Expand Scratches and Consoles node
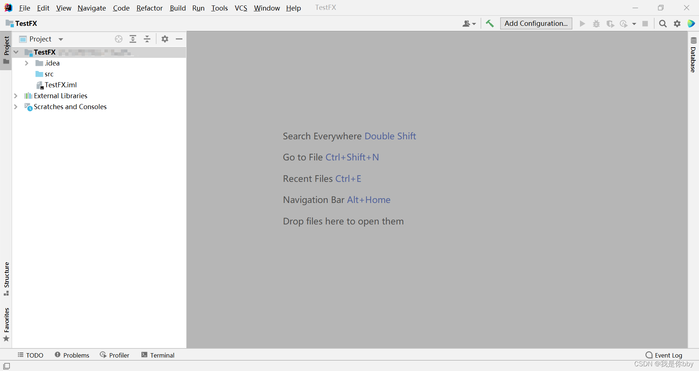This screenshot has width=699, height=371. click(x=16, y=107)
